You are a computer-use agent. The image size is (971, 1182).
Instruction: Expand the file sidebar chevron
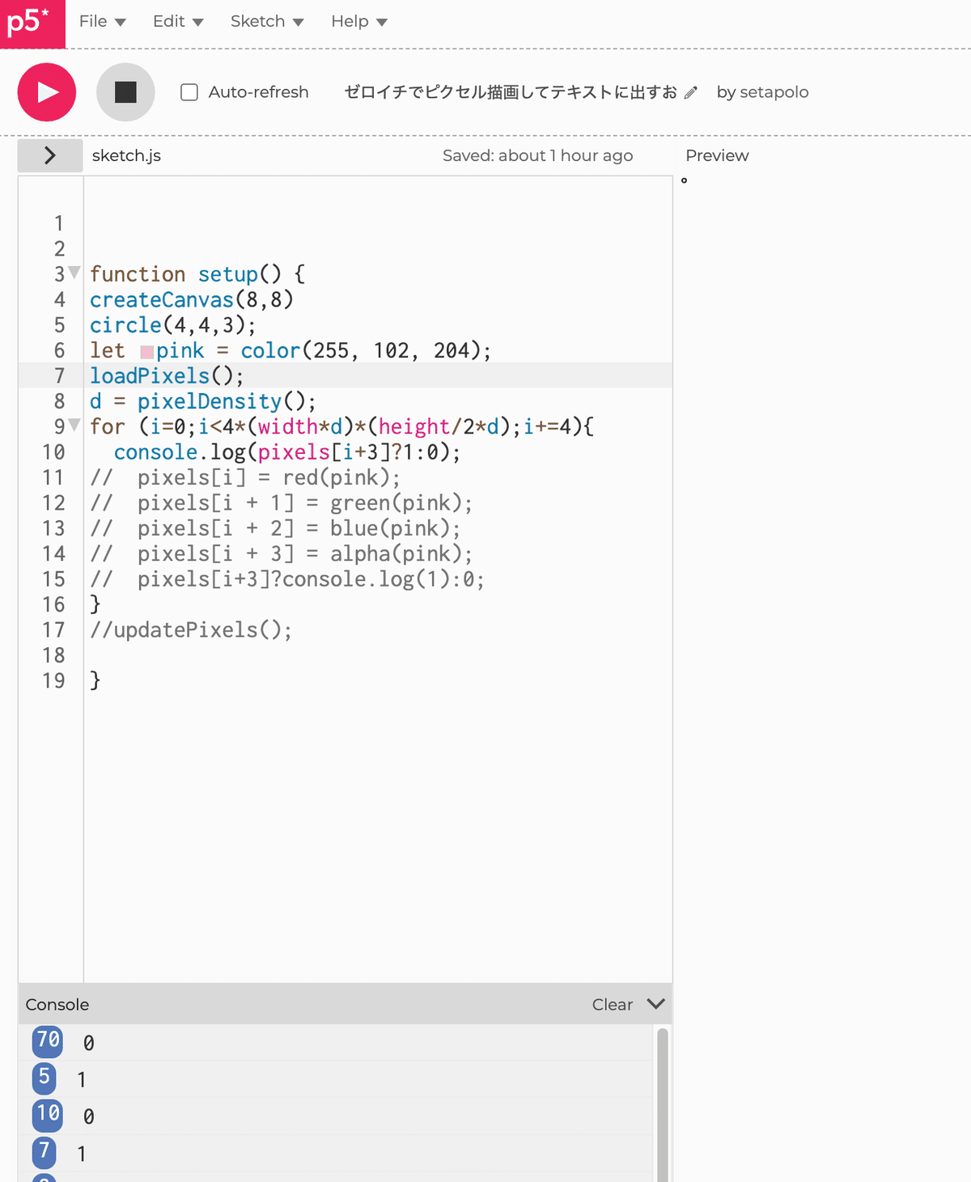click(x=50, y=155)
